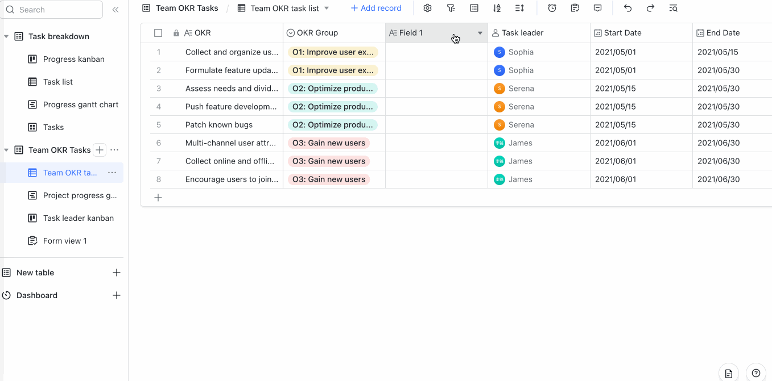This screenshot has height=381, width=772.
Task: Check the select-all checkbox in the header row
Action: pyautogui.click(x=158, y=32)
